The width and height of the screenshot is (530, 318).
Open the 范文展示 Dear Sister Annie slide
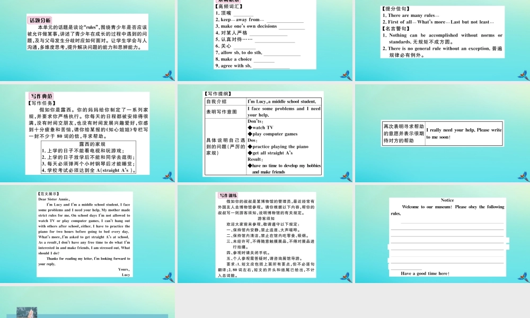tap(87, 234)
